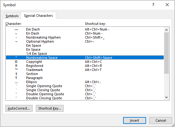Select Single Opening Quote
This screenshot has height=127, width=175.
point(85,86)
